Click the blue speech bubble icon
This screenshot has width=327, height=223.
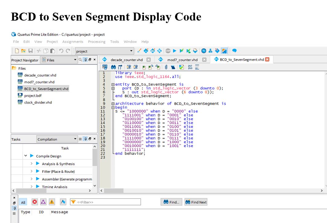click(x=234, y=51)
